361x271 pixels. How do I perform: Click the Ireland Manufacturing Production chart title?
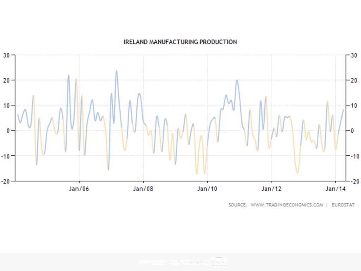click(180, 42)
